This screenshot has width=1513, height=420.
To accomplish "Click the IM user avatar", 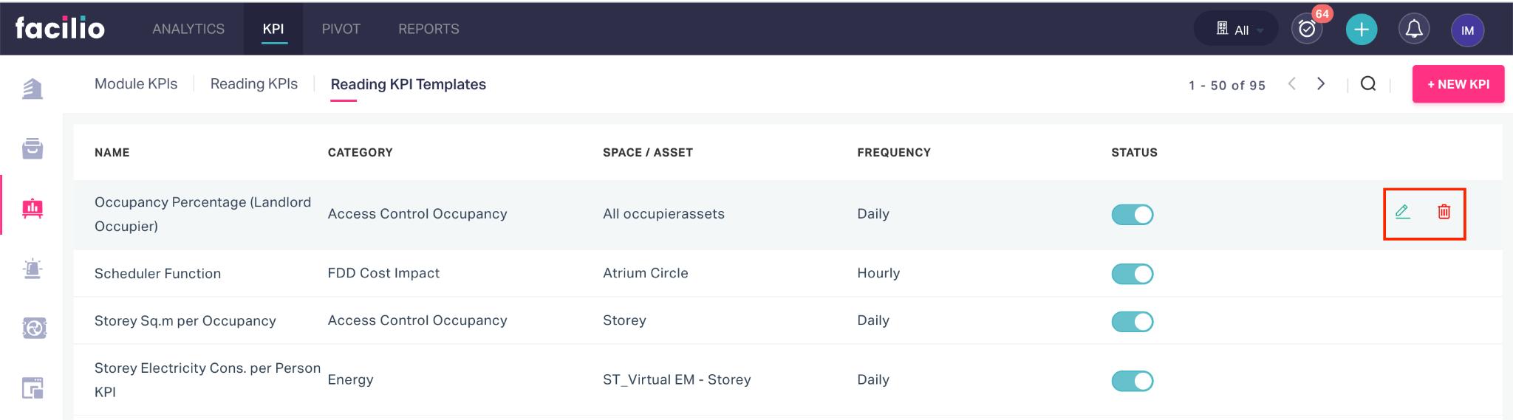I will (x=1467, y=30).
